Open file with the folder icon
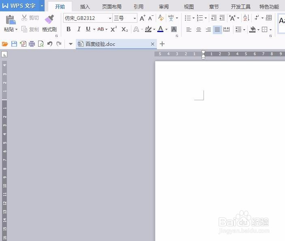 (5, 44)
